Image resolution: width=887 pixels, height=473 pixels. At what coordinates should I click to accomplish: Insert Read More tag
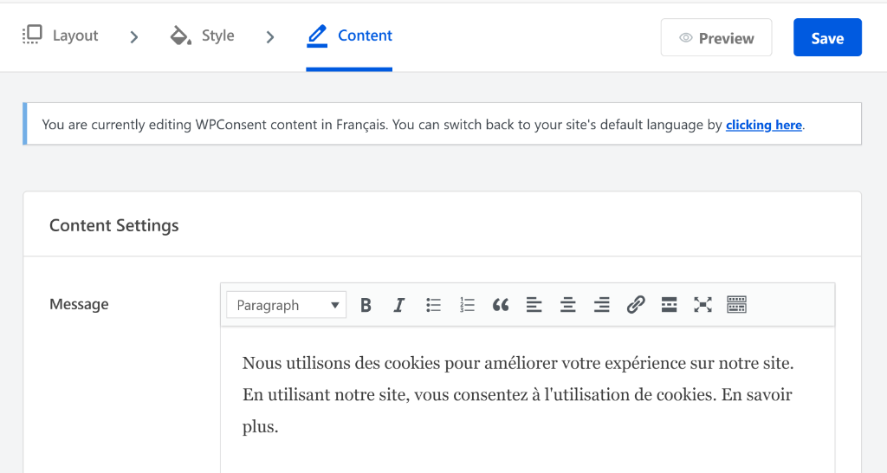(x=669, y=305)
